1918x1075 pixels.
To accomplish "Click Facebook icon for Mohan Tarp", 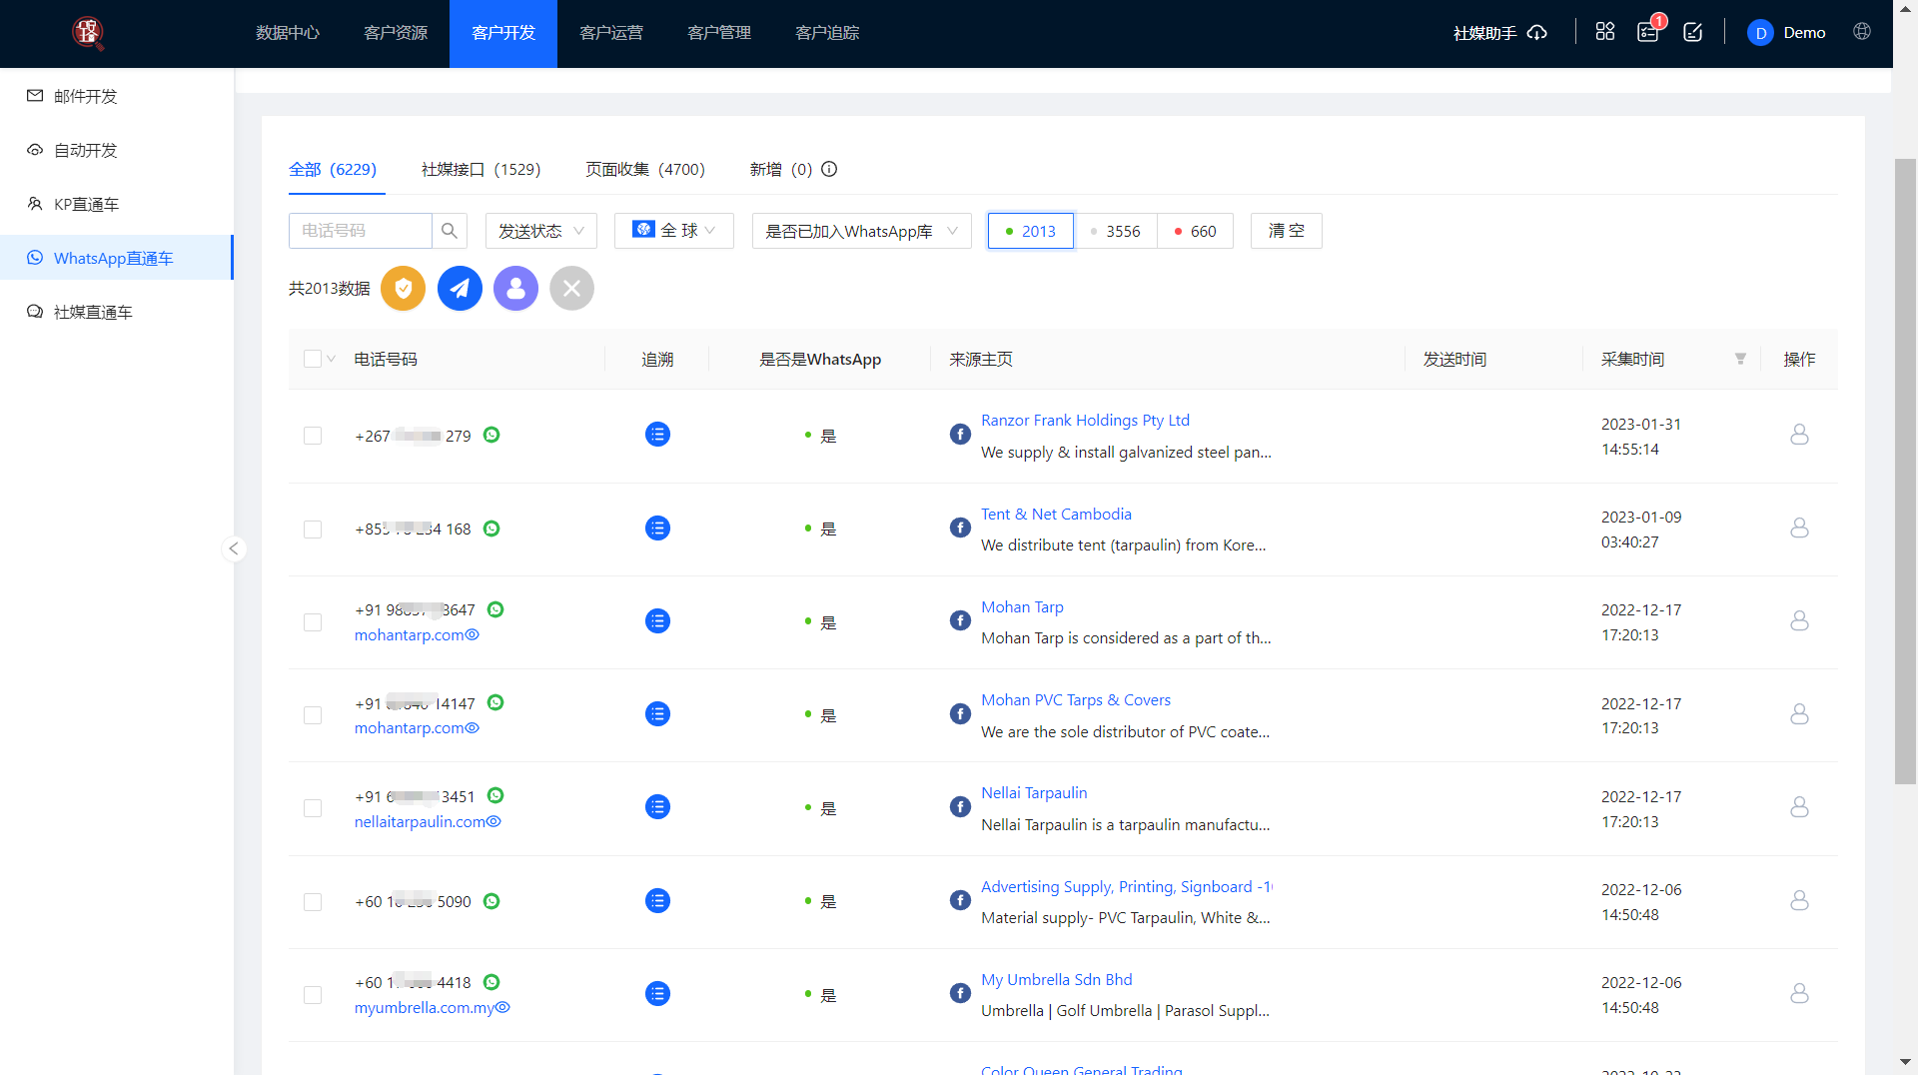I will coord(960,620).
